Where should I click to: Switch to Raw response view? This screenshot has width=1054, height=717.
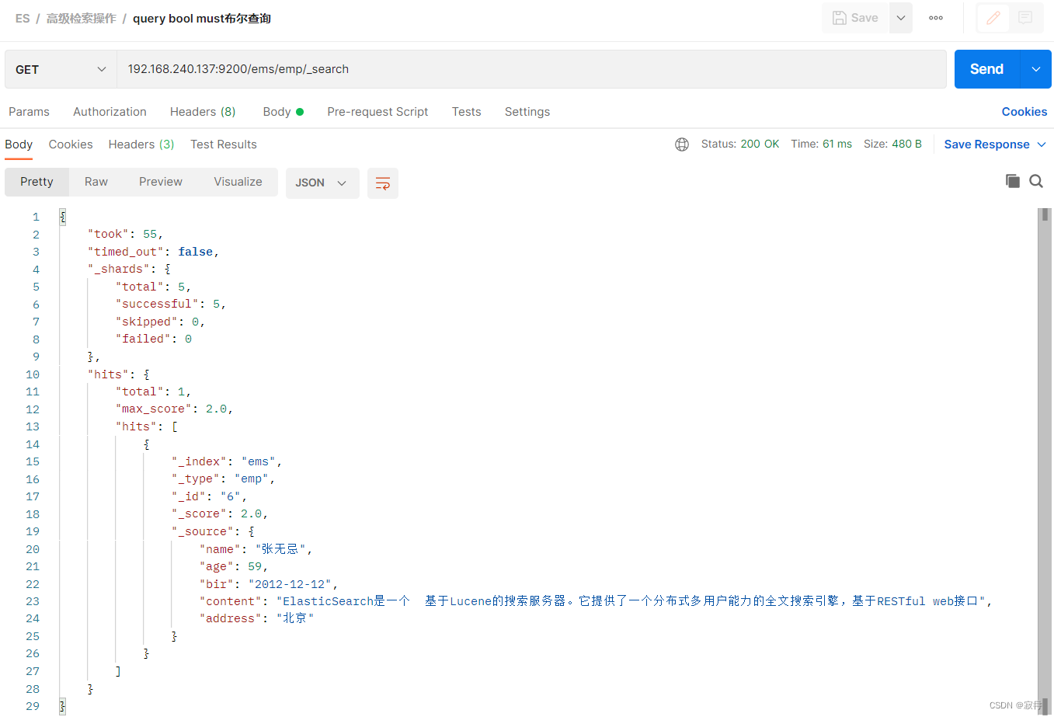[96, 182]
